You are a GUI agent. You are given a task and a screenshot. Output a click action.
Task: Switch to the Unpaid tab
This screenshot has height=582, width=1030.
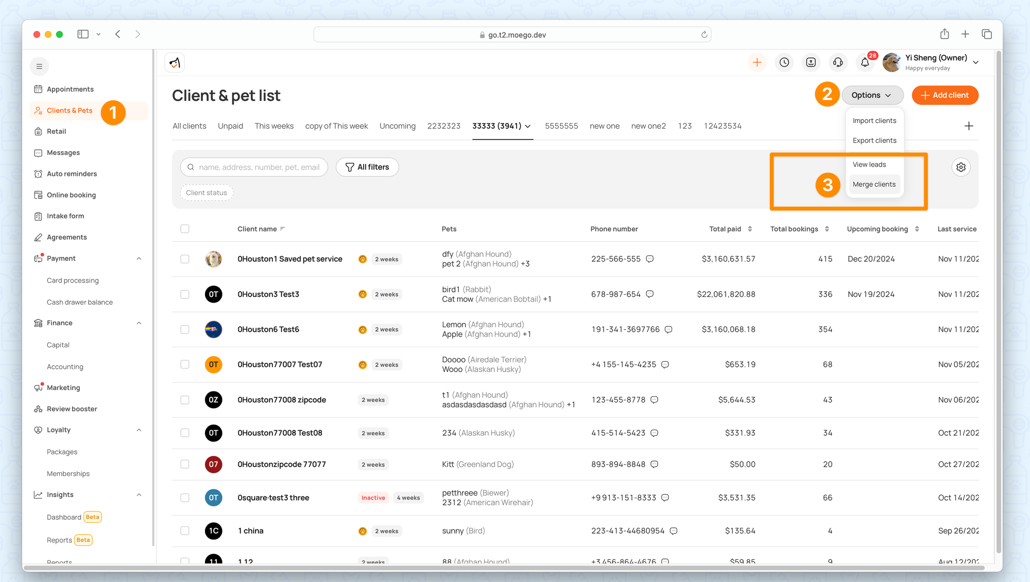230,126
